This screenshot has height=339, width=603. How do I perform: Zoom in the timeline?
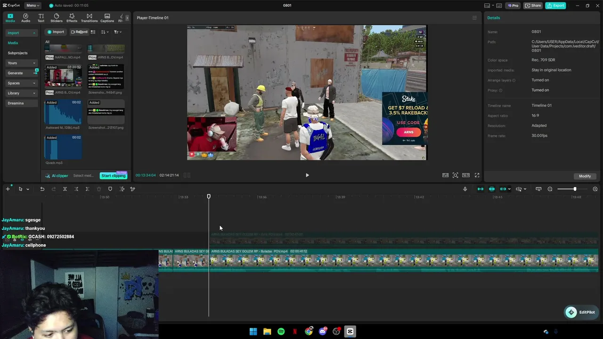(595, 189)
